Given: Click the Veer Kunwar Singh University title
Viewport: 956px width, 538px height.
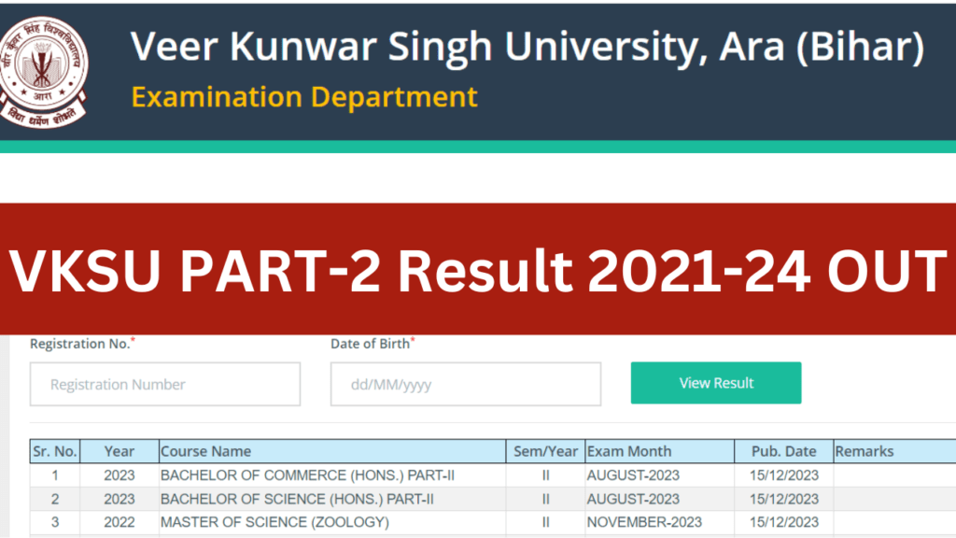Looking at the screenshot, I should point(527,47).
